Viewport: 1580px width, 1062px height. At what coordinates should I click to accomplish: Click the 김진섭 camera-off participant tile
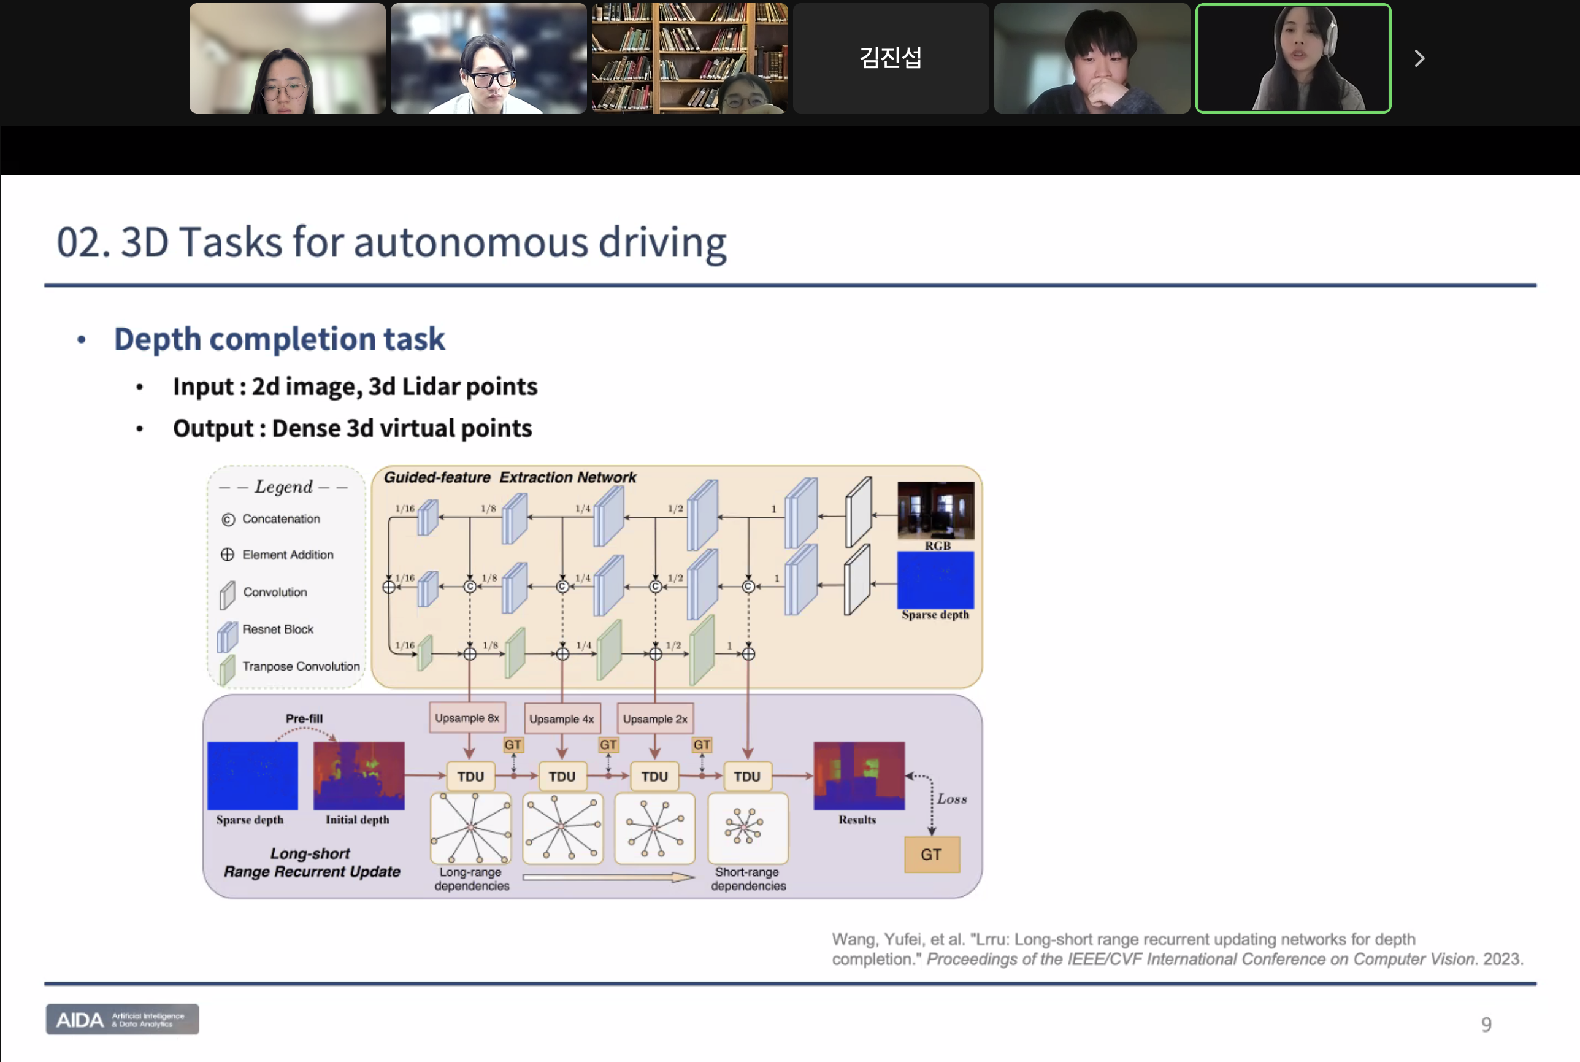coord(889,59)
